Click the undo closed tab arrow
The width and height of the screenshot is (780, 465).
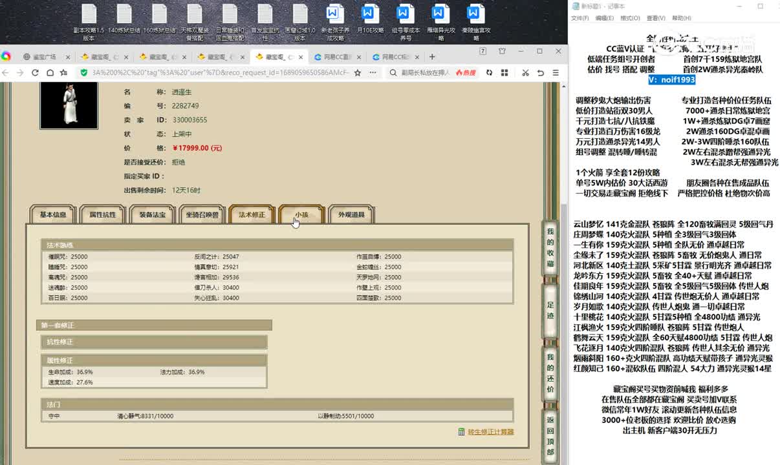(541, 73)
